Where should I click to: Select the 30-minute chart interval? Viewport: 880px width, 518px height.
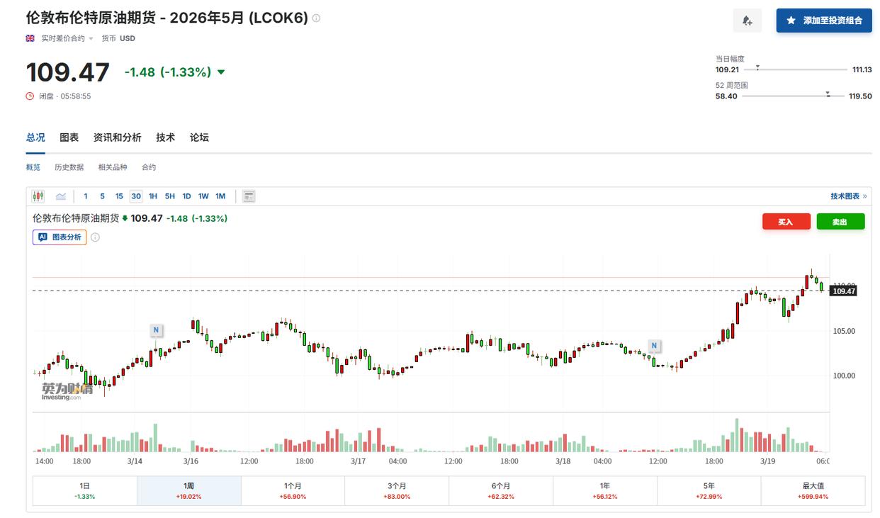click(x=135, y=196)
